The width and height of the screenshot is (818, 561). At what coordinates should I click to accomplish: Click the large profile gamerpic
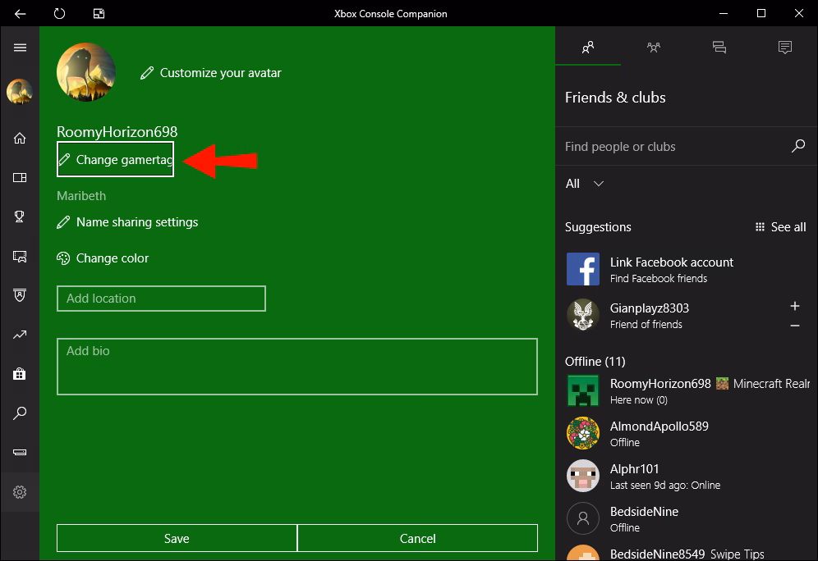(86, 72)
